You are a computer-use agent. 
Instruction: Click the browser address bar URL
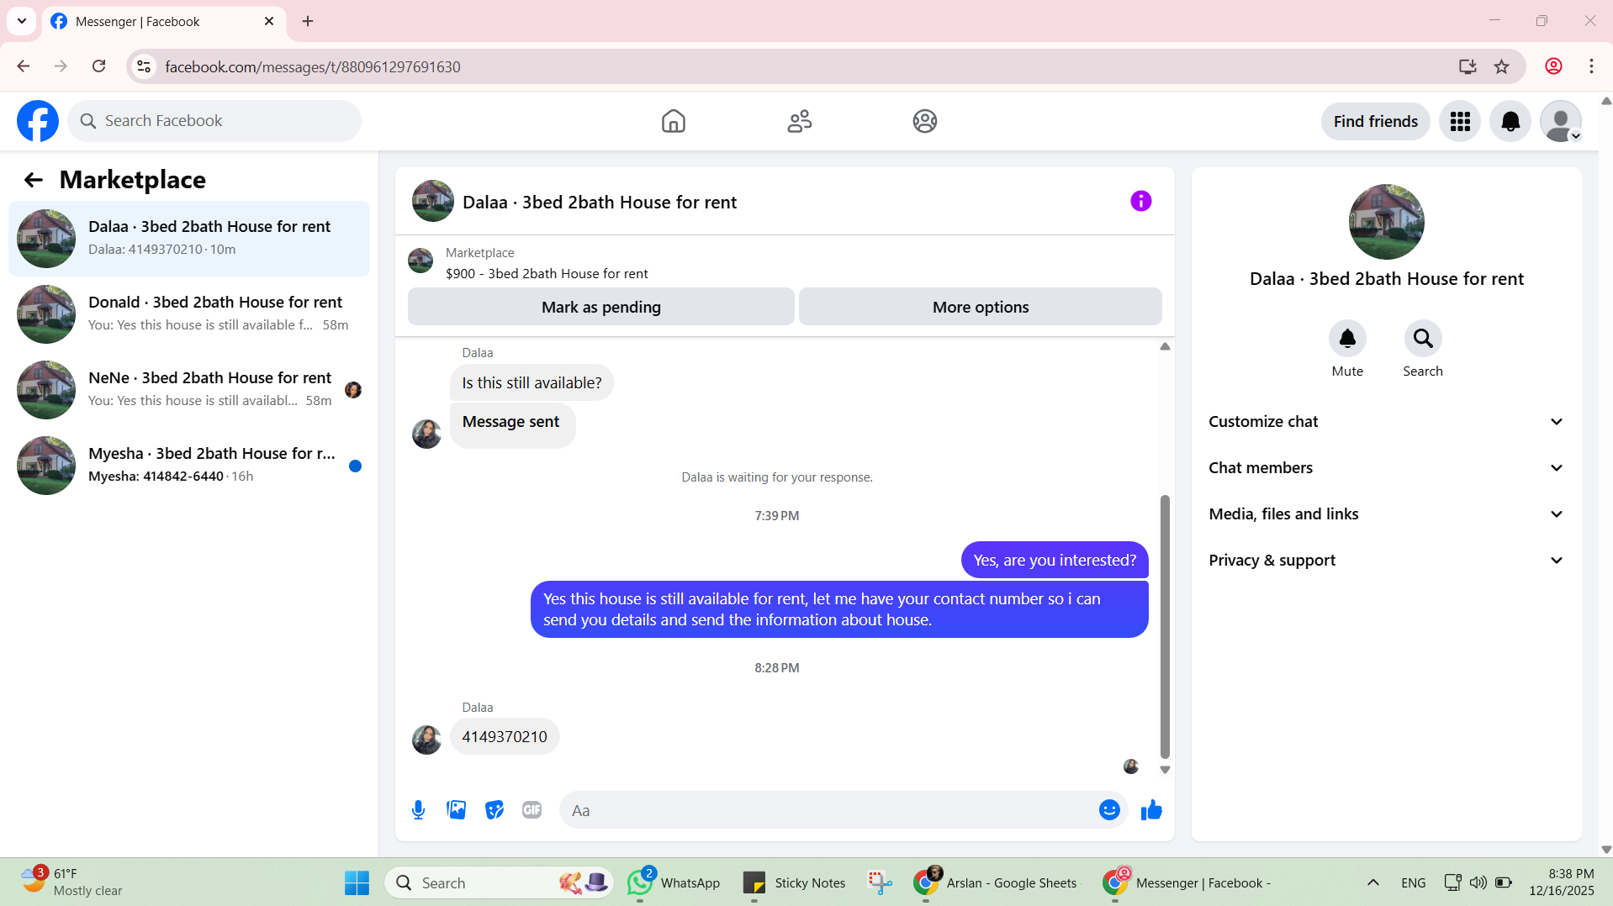coord(313,66)
